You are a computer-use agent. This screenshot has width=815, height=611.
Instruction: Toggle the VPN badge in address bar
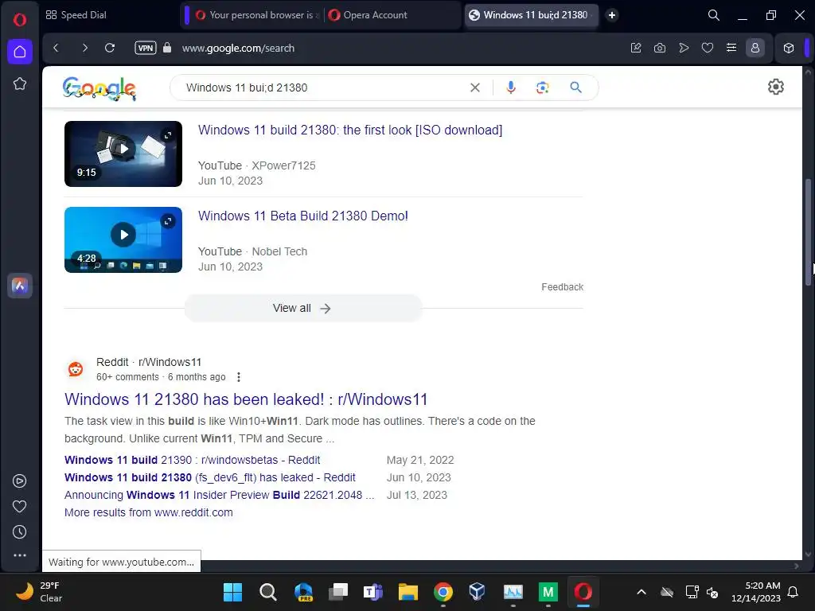tap(146, 48)
